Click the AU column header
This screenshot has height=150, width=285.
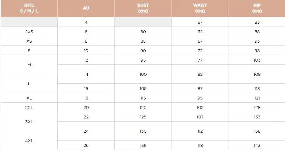click(86, 8)
